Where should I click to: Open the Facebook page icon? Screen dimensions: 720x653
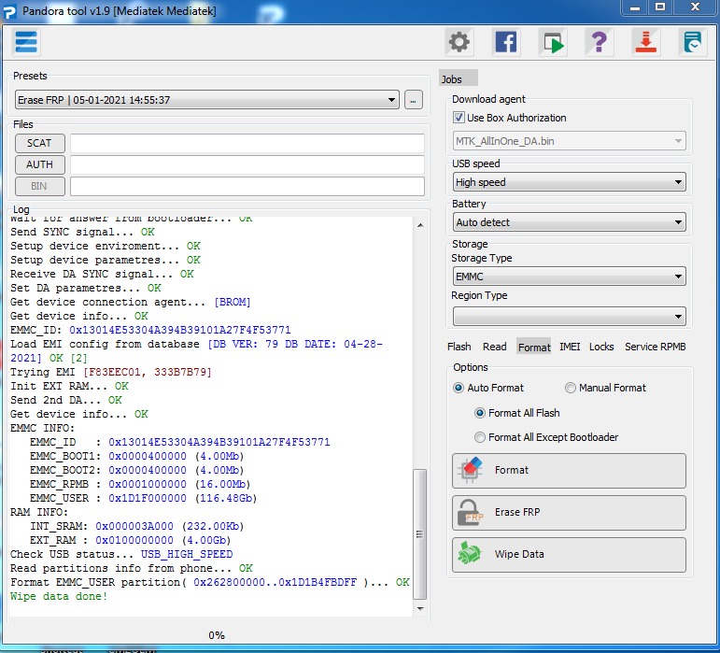pos(505,42)
